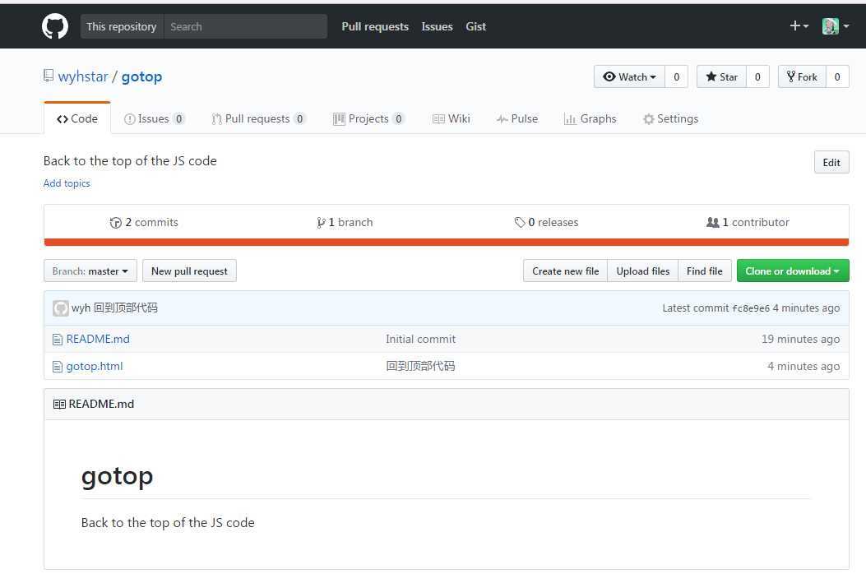Image resolution: width=866 pixels, height=583 pixels.
Task: View the 2 commits history
Action: tap(144, 222)
